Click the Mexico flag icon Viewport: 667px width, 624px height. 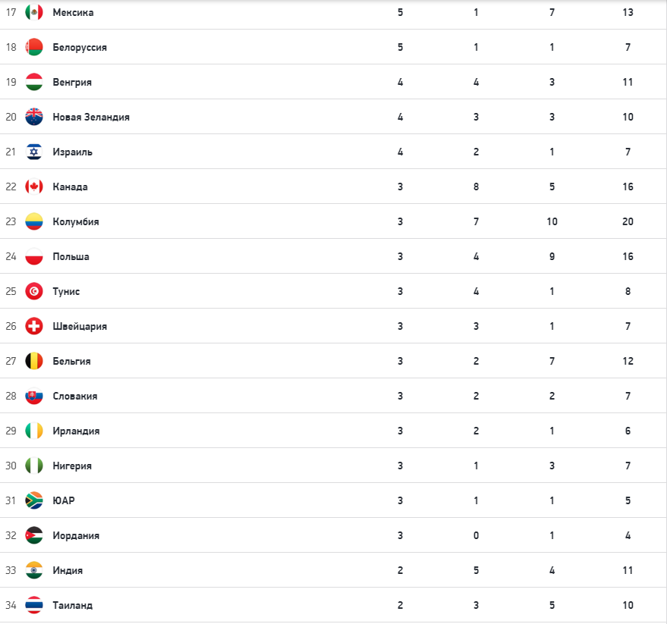coord(34,12)
